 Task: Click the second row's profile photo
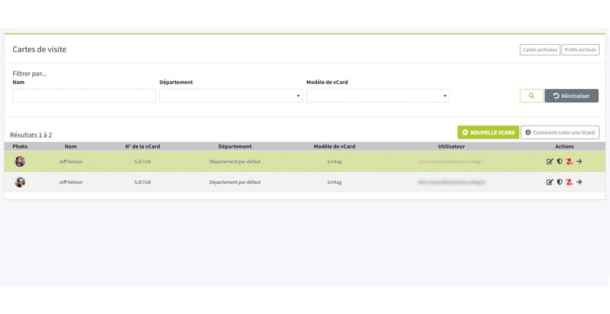tap(20, 182)
